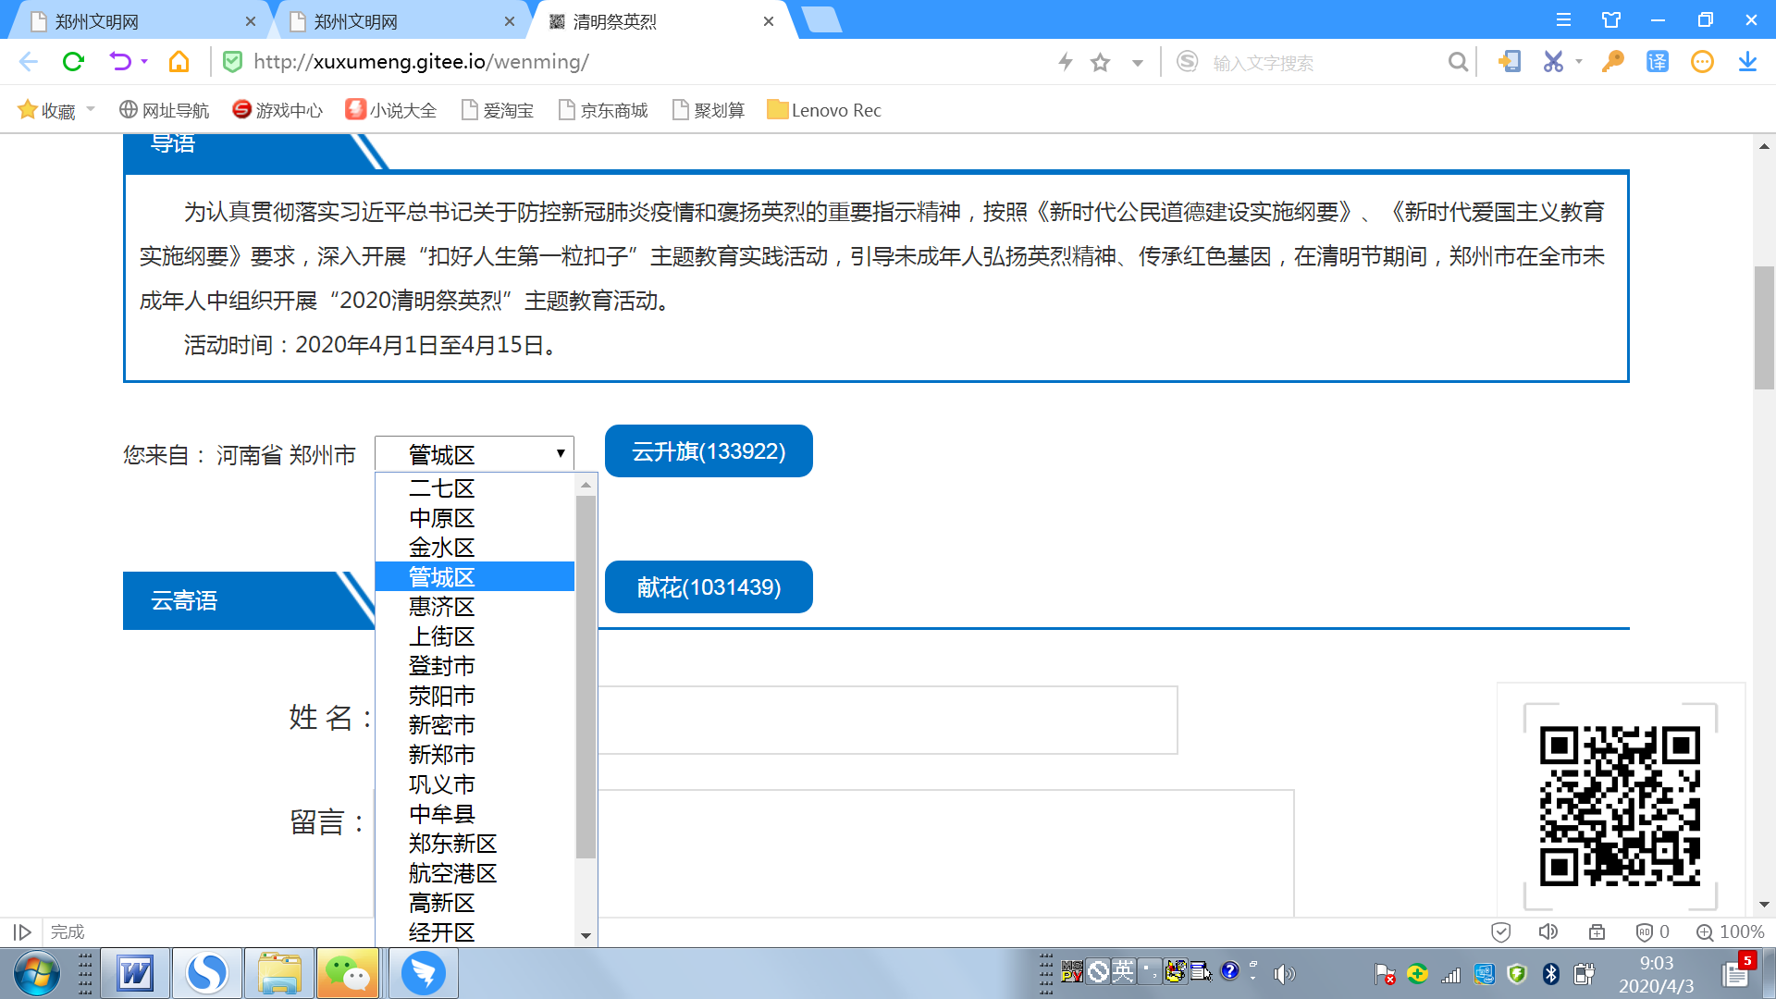Image resolution: width=1776 pixels, height=999 pixels.
Task: Open the 爱淘宝 bookmark
Action: click(x=498, y=110)
